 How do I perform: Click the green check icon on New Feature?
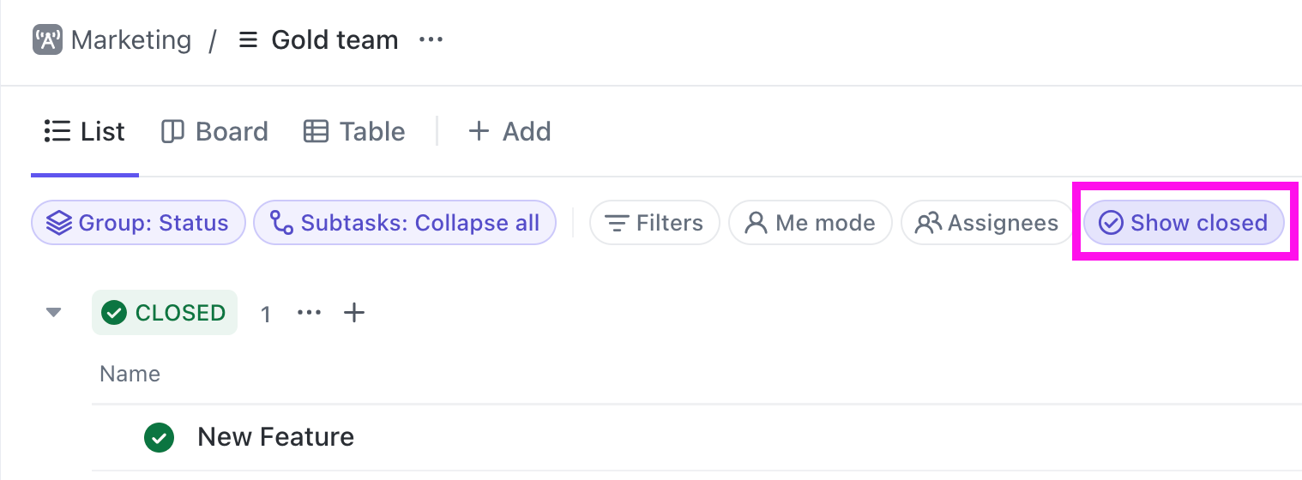(159, 437)
